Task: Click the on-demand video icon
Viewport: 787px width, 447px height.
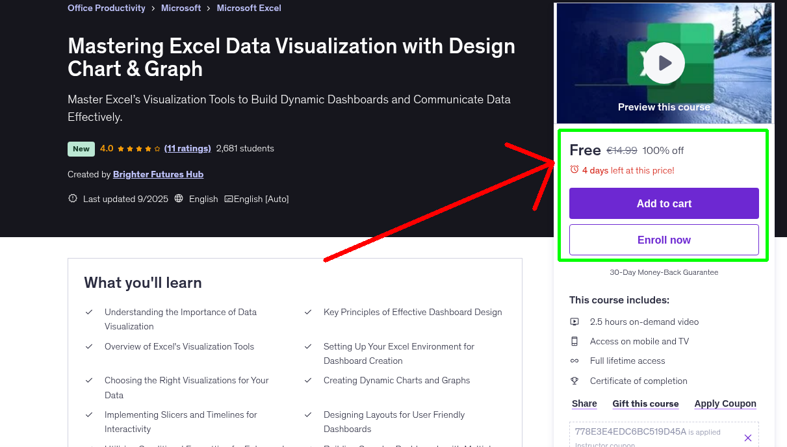Action: tap(574, 321)
